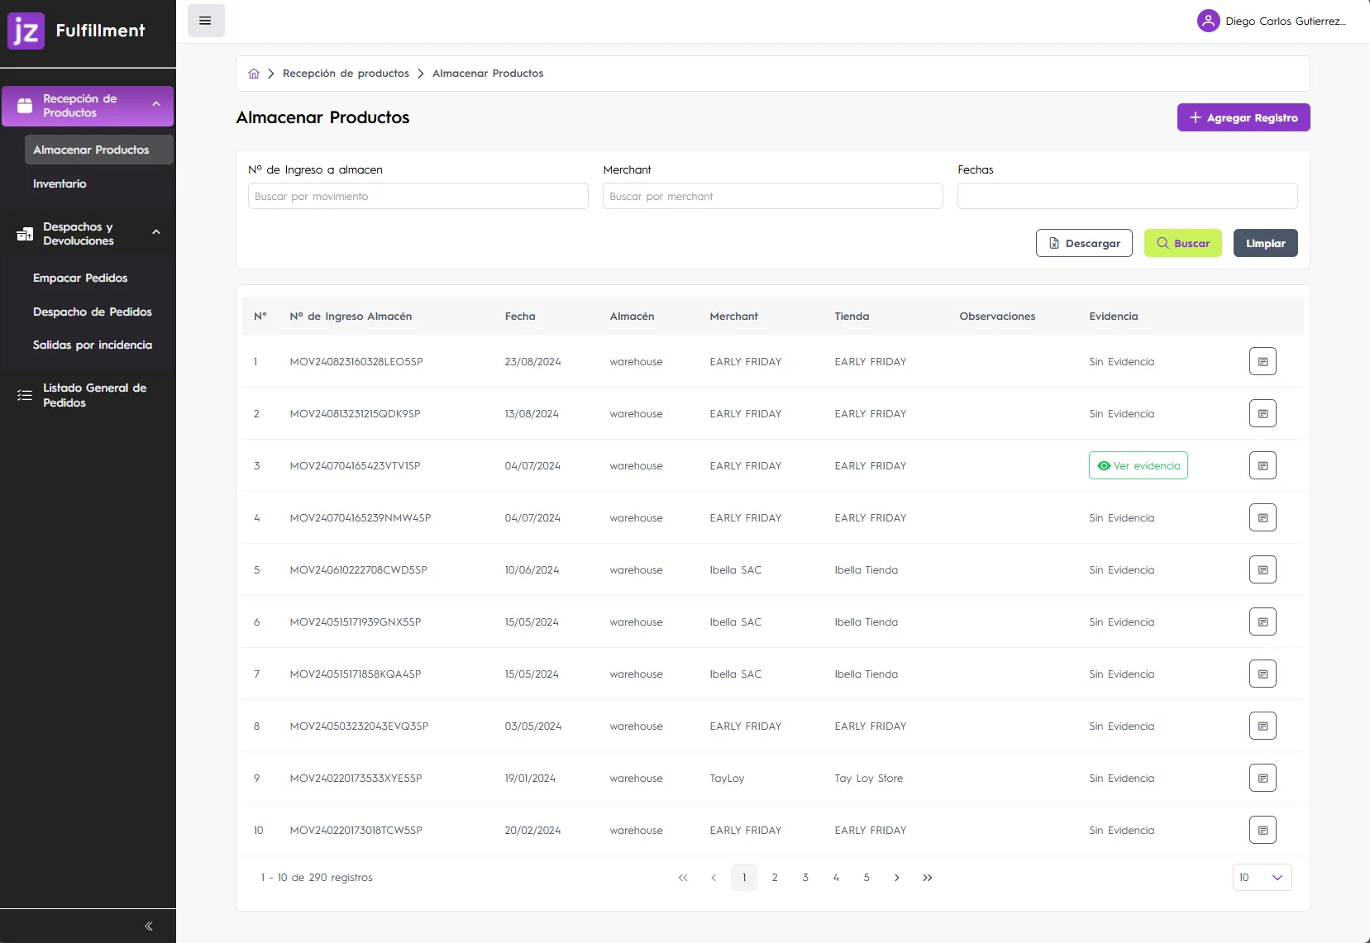Viewport: 1370px width, 943px height.
Task: Click Ver evidencia button in row 3
Action: 1138,465
